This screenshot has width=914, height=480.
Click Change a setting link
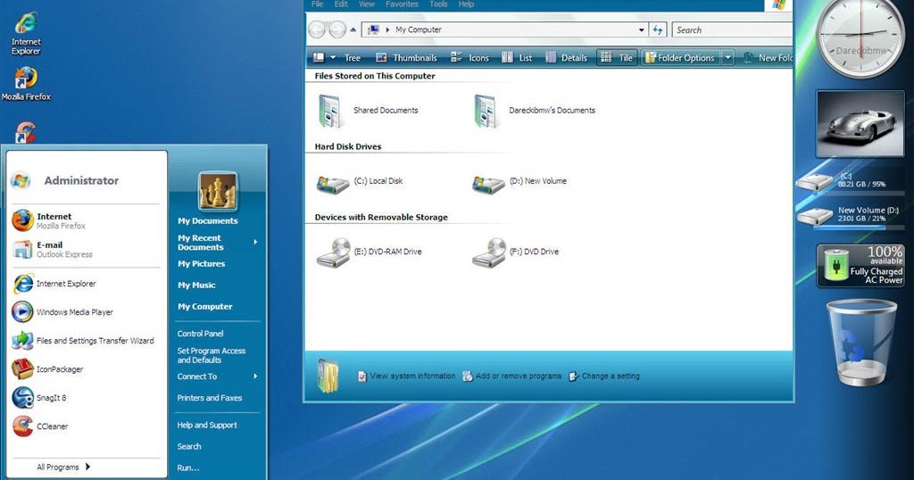604,377
